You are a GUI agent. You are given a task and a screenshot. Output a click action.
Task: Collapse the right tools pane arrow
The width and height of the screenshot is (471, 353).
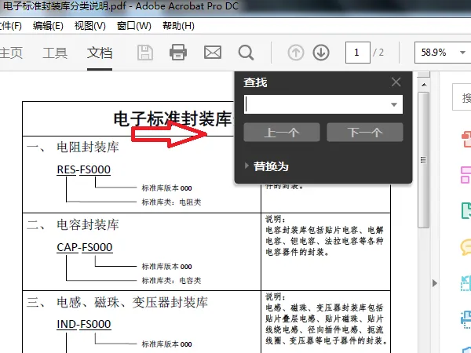[435, 283]
